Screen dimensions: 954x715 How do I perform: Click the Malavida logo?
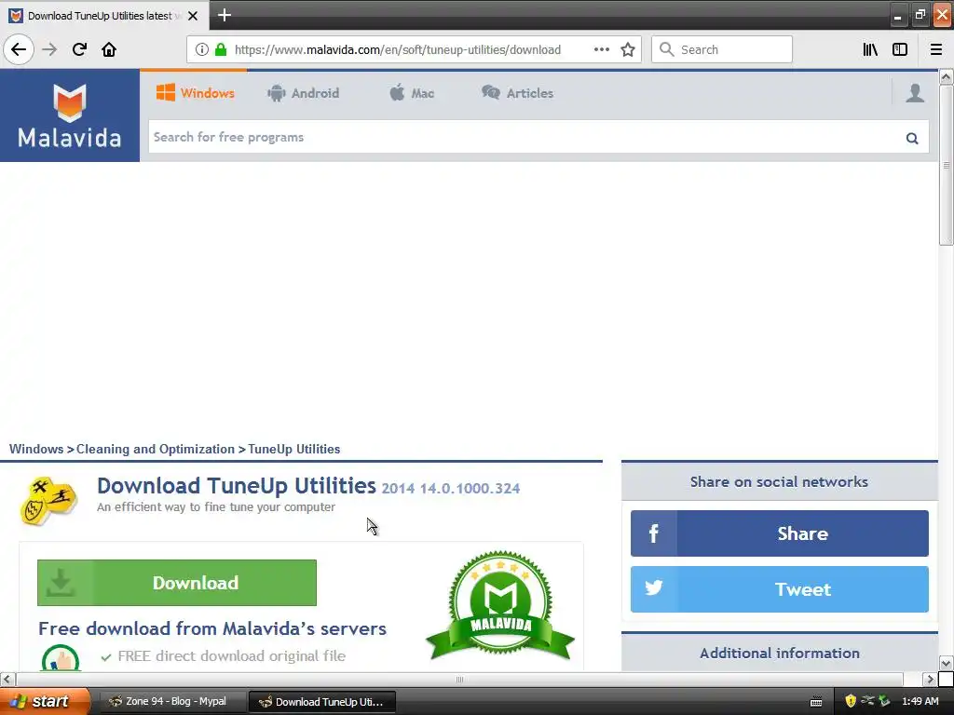[x=69, y=115]
